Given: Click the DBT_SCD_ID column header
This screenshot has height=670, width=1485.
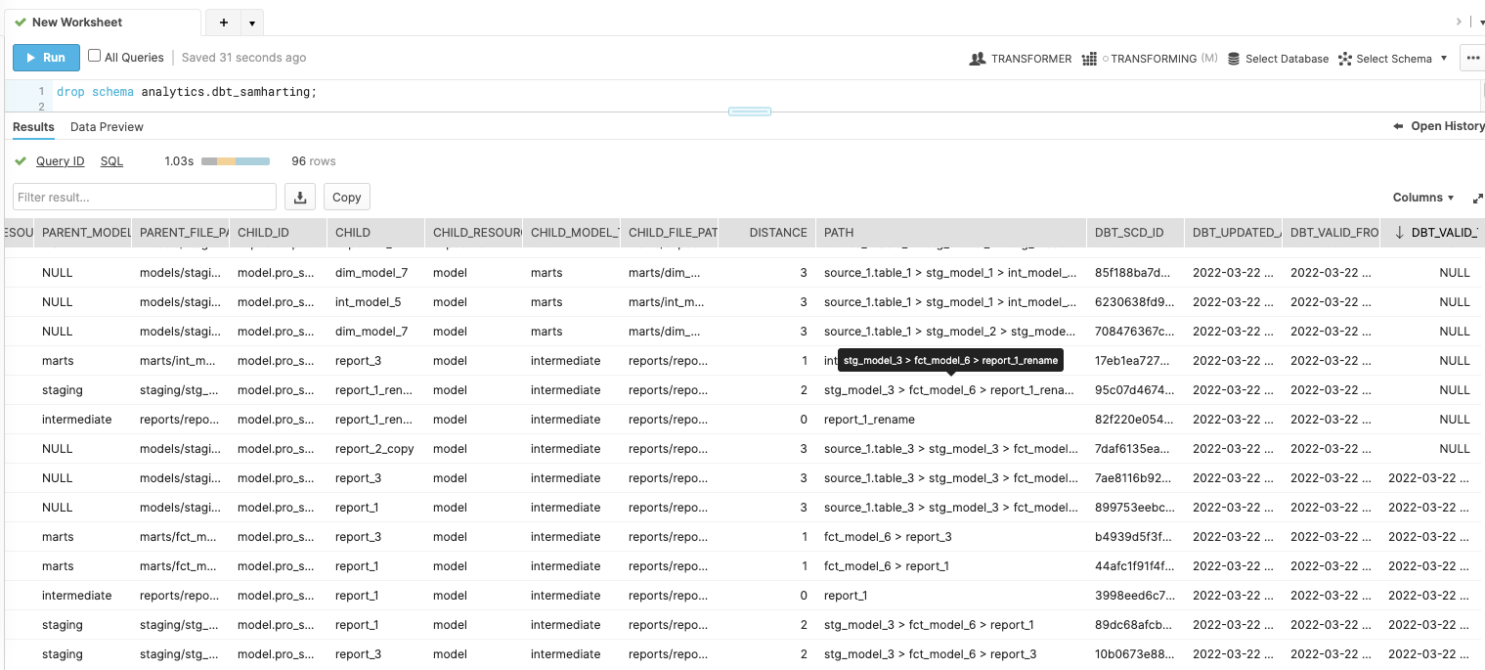Looking at the screenshot, I should click(x=1135, y=232).
